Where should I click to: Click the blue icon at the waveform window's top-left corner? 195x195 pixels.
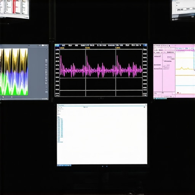(57, 45)
